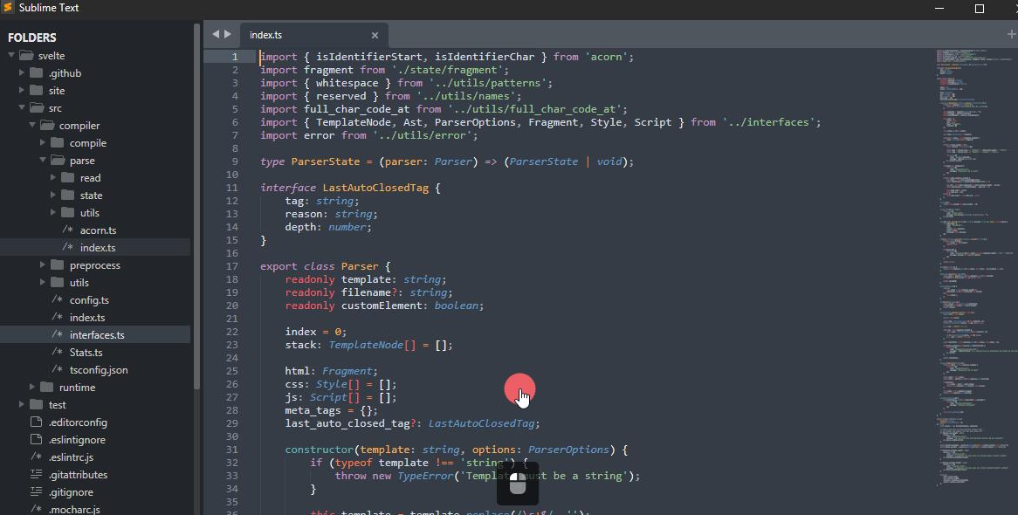
Task: Expand the site folder arrow
Action: (22, 91)
